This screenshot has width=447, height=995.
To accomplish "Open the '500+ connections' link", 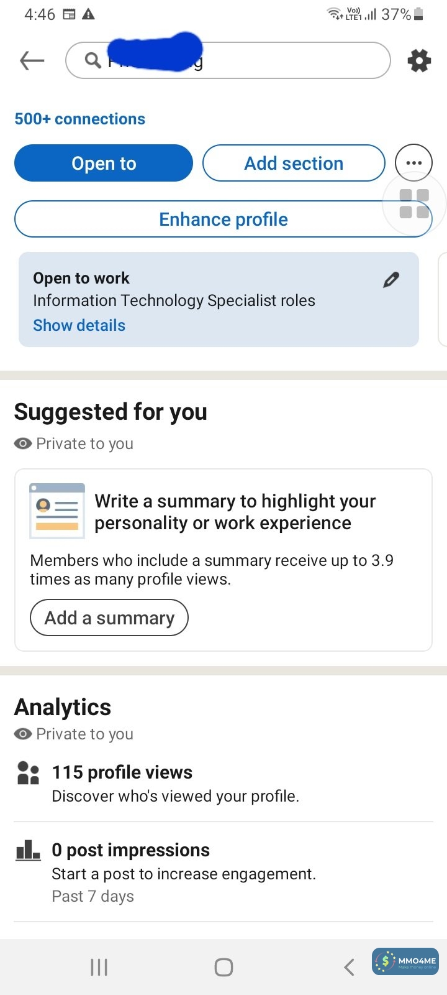I will pos(79,119).
